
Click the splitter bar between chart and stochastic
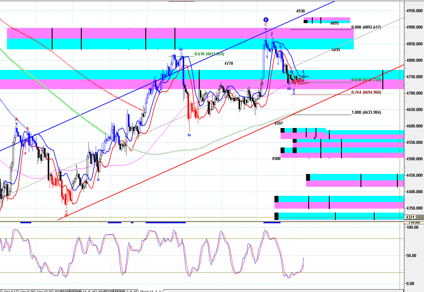tap(201, 221)
